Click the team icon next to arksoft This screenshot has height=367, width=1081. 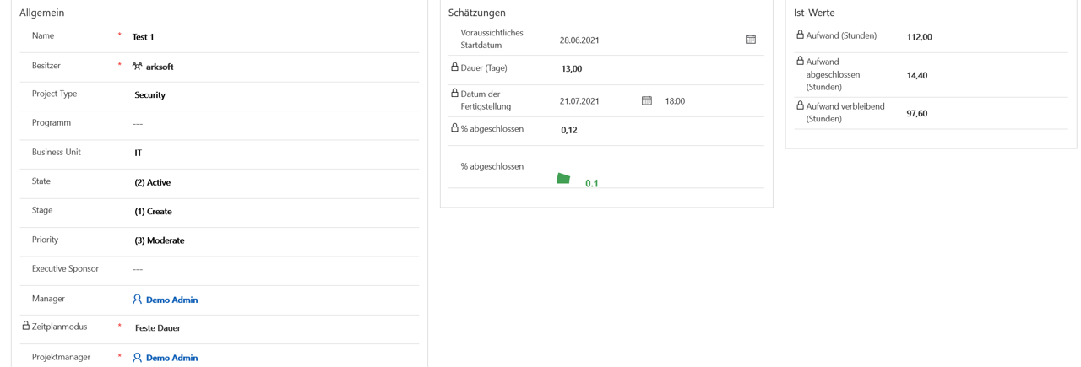[137, 66]
